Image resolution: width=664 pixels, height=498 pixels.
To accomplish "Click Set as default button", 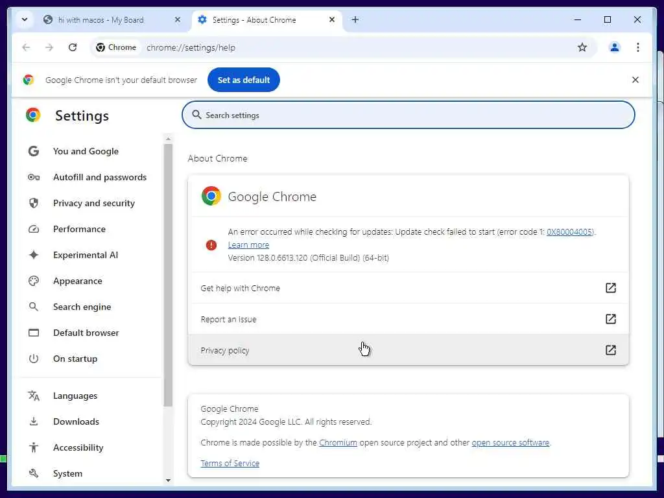I will (x=244, y=80).
